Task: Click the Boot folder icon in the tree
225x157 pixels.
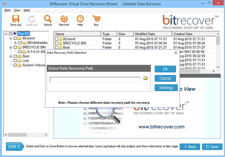Action: click(19, 56)
